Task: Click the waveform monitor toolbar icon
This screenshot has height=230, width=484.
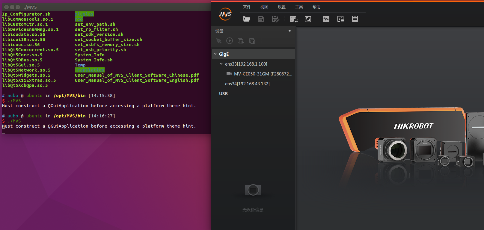Action: (x=326, y=19)
